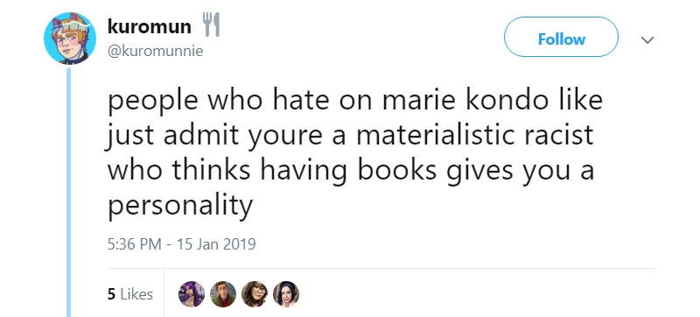Image resolution: width=700 pixels, height=317 pixels.
Task: Open the 5:36 PM tweet time link
Action: [135, 244]
